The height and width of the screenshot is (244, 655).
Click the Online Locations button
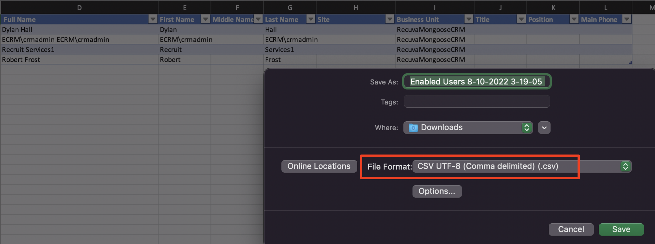319,166
